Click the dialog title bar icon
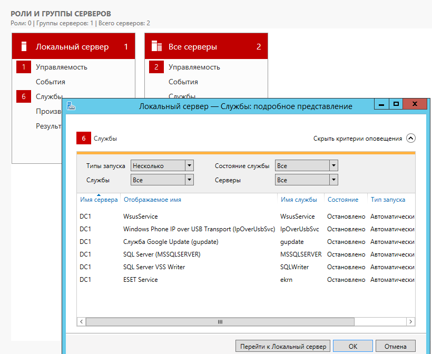This screenshot has height=354, width=432. 71,106
